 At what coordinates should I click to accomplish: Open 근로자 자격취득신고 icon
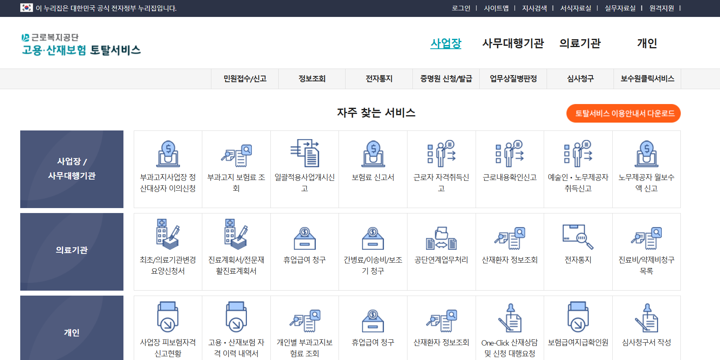pyautogui.click(x=441, y=154)
